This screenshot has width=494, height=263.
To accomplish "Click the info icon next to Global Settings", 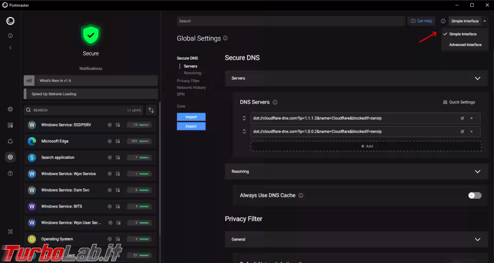I will [x=225, y=38].
